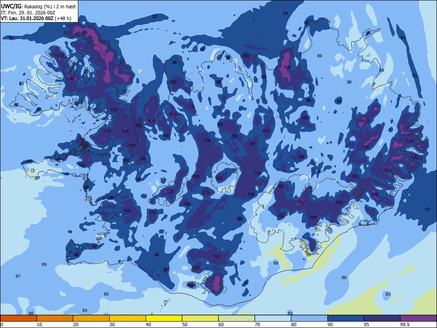Click the pale blue 70-80 legend swatch

click(273, 318)
